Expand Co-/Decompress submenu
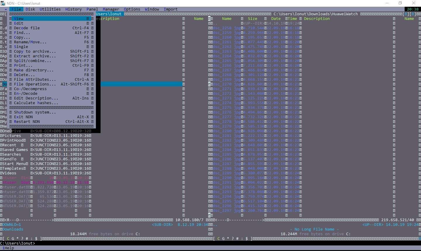421x251 pixels. (51, 89)
